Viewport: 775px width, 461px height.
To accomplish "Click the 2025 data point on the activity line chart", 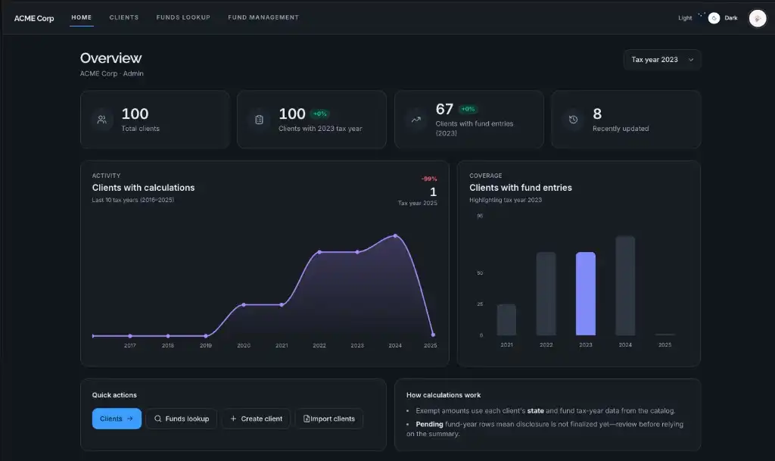I will [x=433, y=335].
